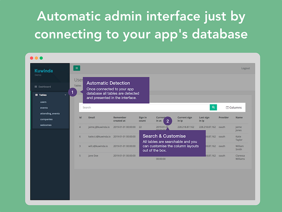Select the Tables sidebar menu

click(x=50, y=95)
